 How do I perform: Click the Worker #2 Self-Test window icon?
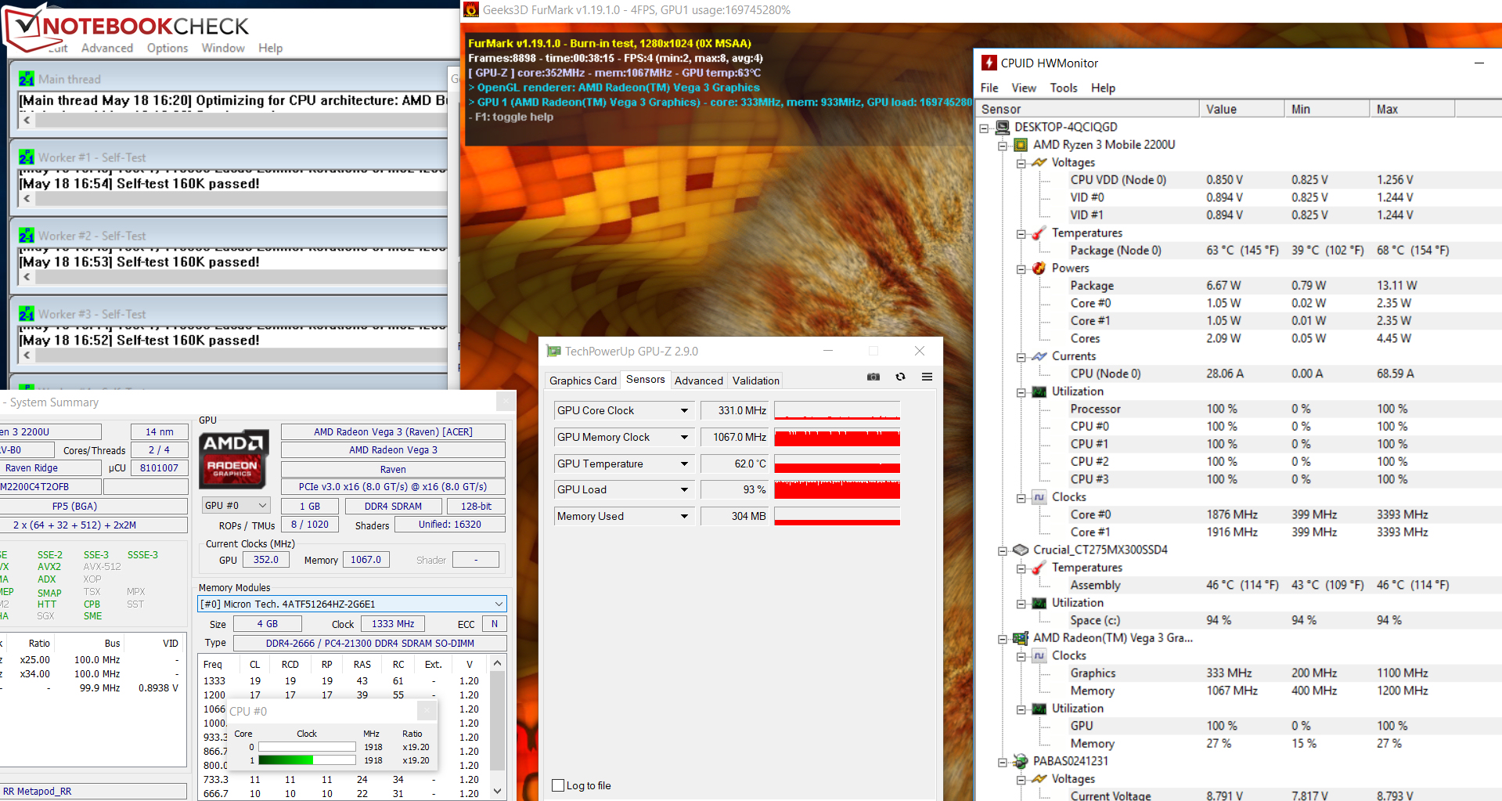point(27,236)
